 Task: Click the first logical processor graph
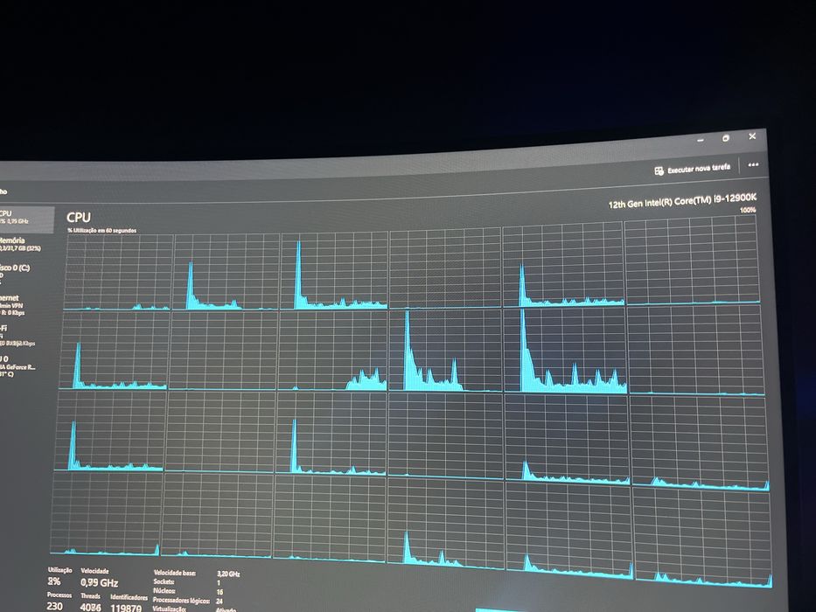click(119, 272)
